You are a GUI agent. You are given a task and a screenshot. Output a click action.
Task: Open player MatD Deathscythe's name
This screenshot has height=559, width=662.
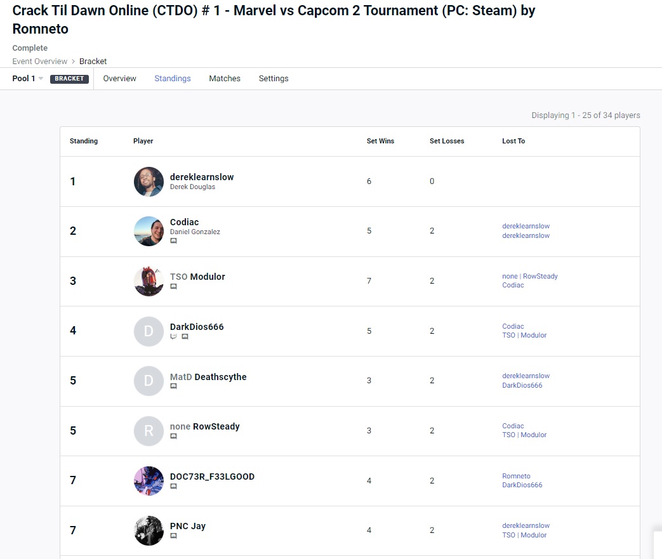pyautogui.click(x=208, y=377)
